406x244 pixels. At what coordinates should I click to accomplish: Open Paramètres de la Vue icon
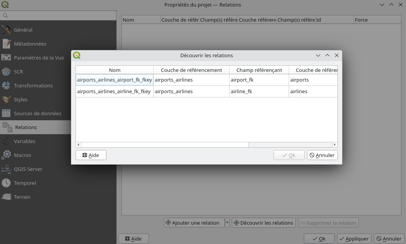point(6,58)
